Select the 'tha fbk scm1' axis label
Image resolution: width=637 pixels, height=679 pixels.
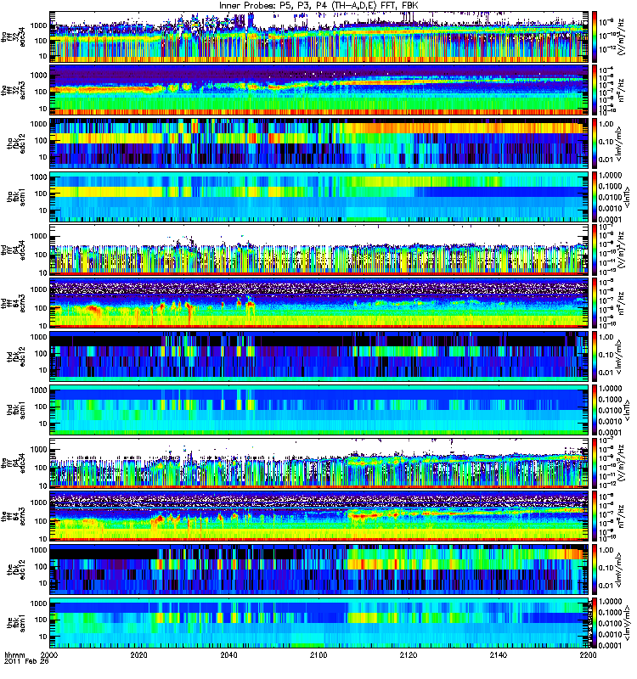point(17,197)
